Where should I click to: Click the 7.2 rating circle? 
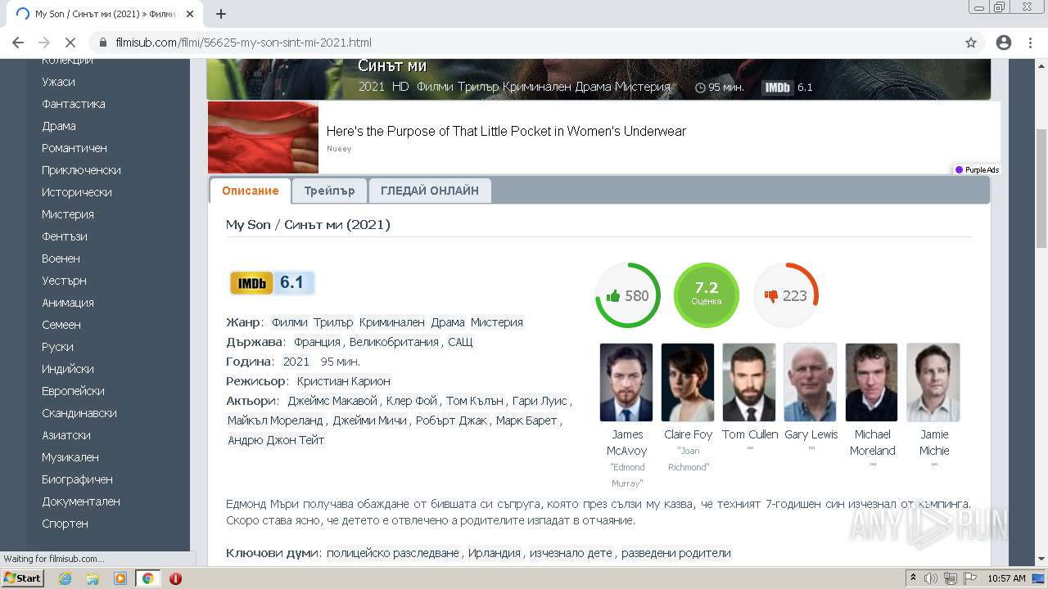tap(707, 295)
